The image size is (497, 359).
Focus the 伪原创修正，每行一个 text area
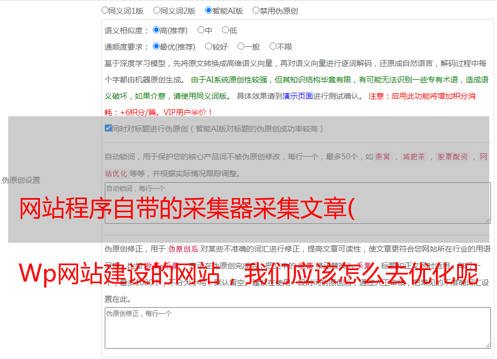(298, 328)
